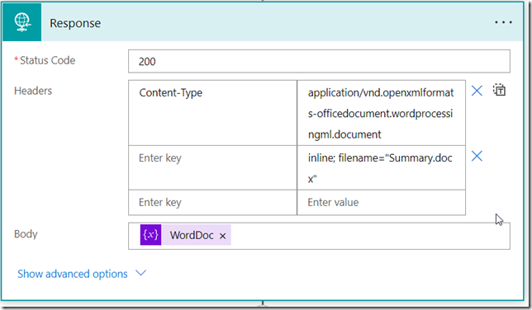Delete the inline filename header row
The image size is (532, 310).
tap(477, 156)
